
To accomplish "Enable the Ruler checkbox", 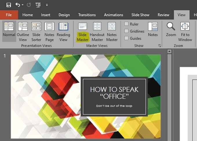I will click(127, 24).
